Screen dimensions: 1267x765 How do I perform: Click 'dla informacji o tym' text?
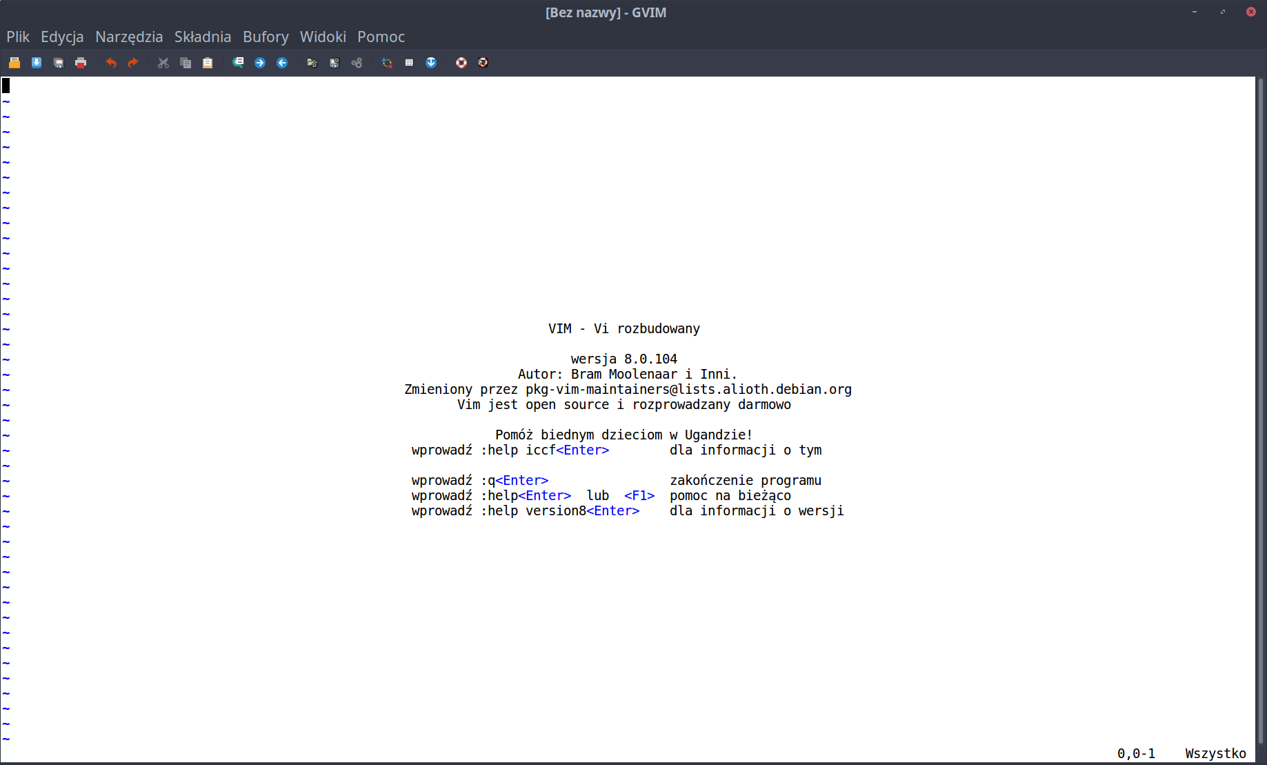click(x=746, y=450)
